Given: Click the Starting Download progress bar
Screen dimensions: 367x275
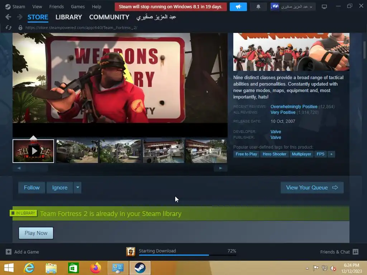Looking at the screenshot, I should (x=187, y=255).
